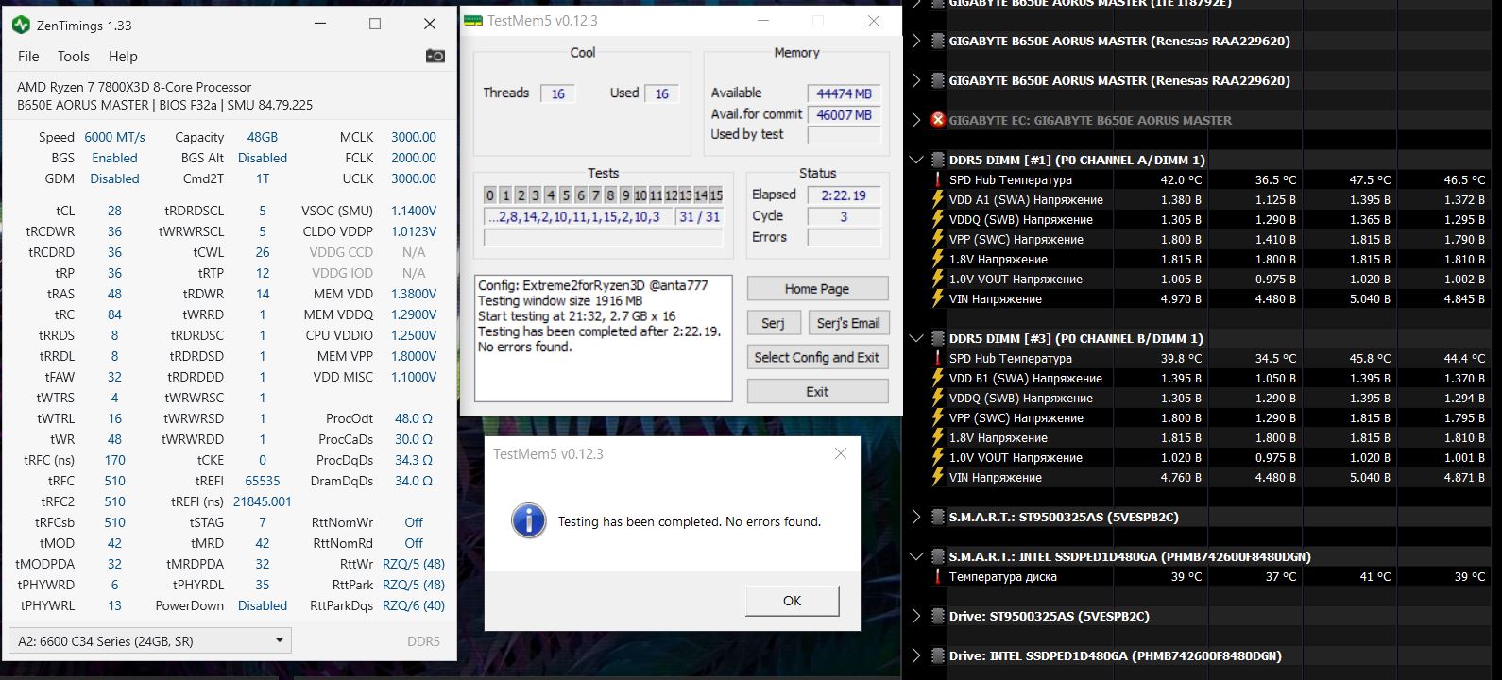
Task: Click the chip icon of Drive: INTEL SSDPED1D480GA
Action: coord(937,655)
